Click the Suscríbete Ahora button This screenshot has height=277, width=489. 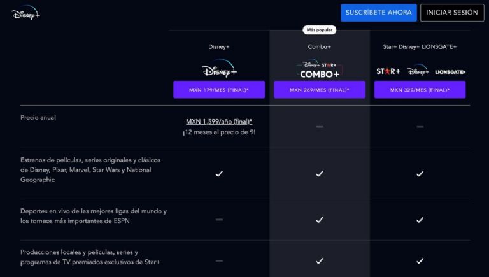coord(379,13)
